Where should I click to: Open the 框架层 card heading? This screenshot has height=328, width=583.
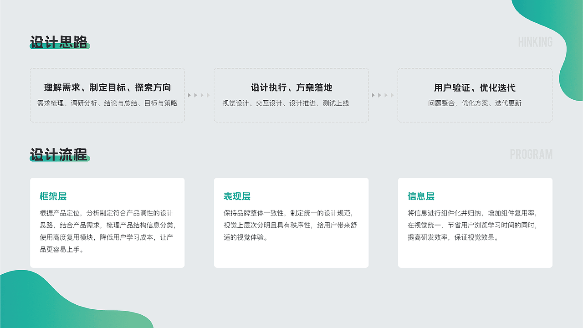[53, 196]
